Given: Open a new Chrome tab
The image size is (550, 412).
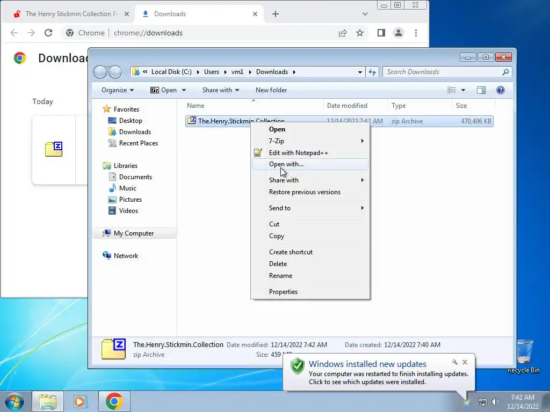Looking at the screenshot, I should [x=276, y=14].
